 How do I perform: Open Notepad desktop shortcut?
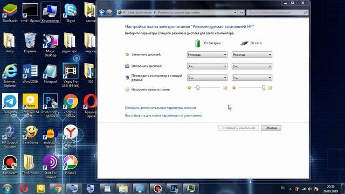(x=50, y=73)
